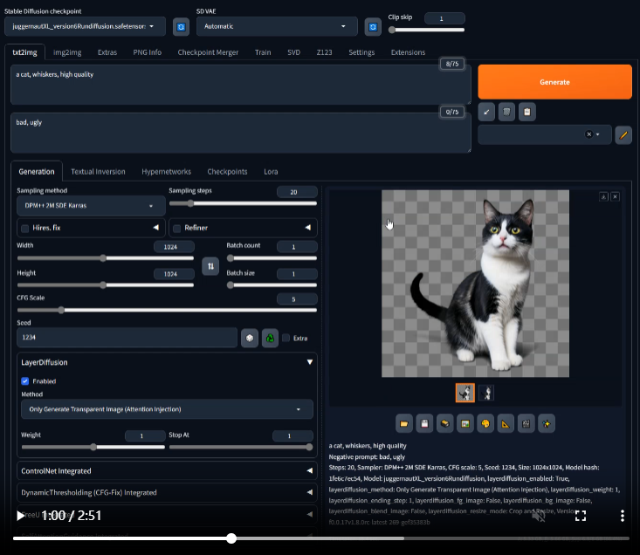Image resolution: width=640 pixels, height=555 pixels.
Task: Open the Z123 tab
Action: (325, 52)
